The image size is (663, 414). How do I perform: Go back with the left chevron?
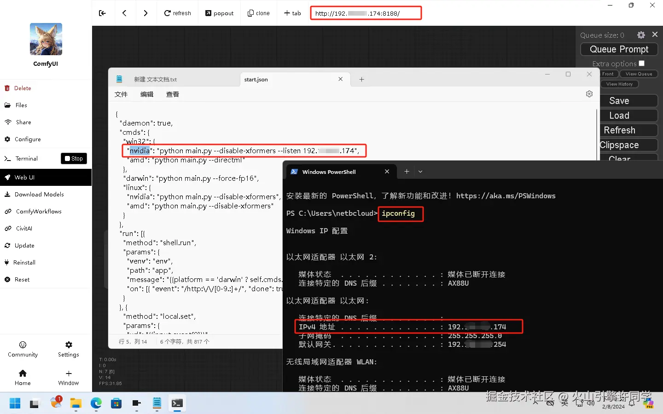click(124, 13)
